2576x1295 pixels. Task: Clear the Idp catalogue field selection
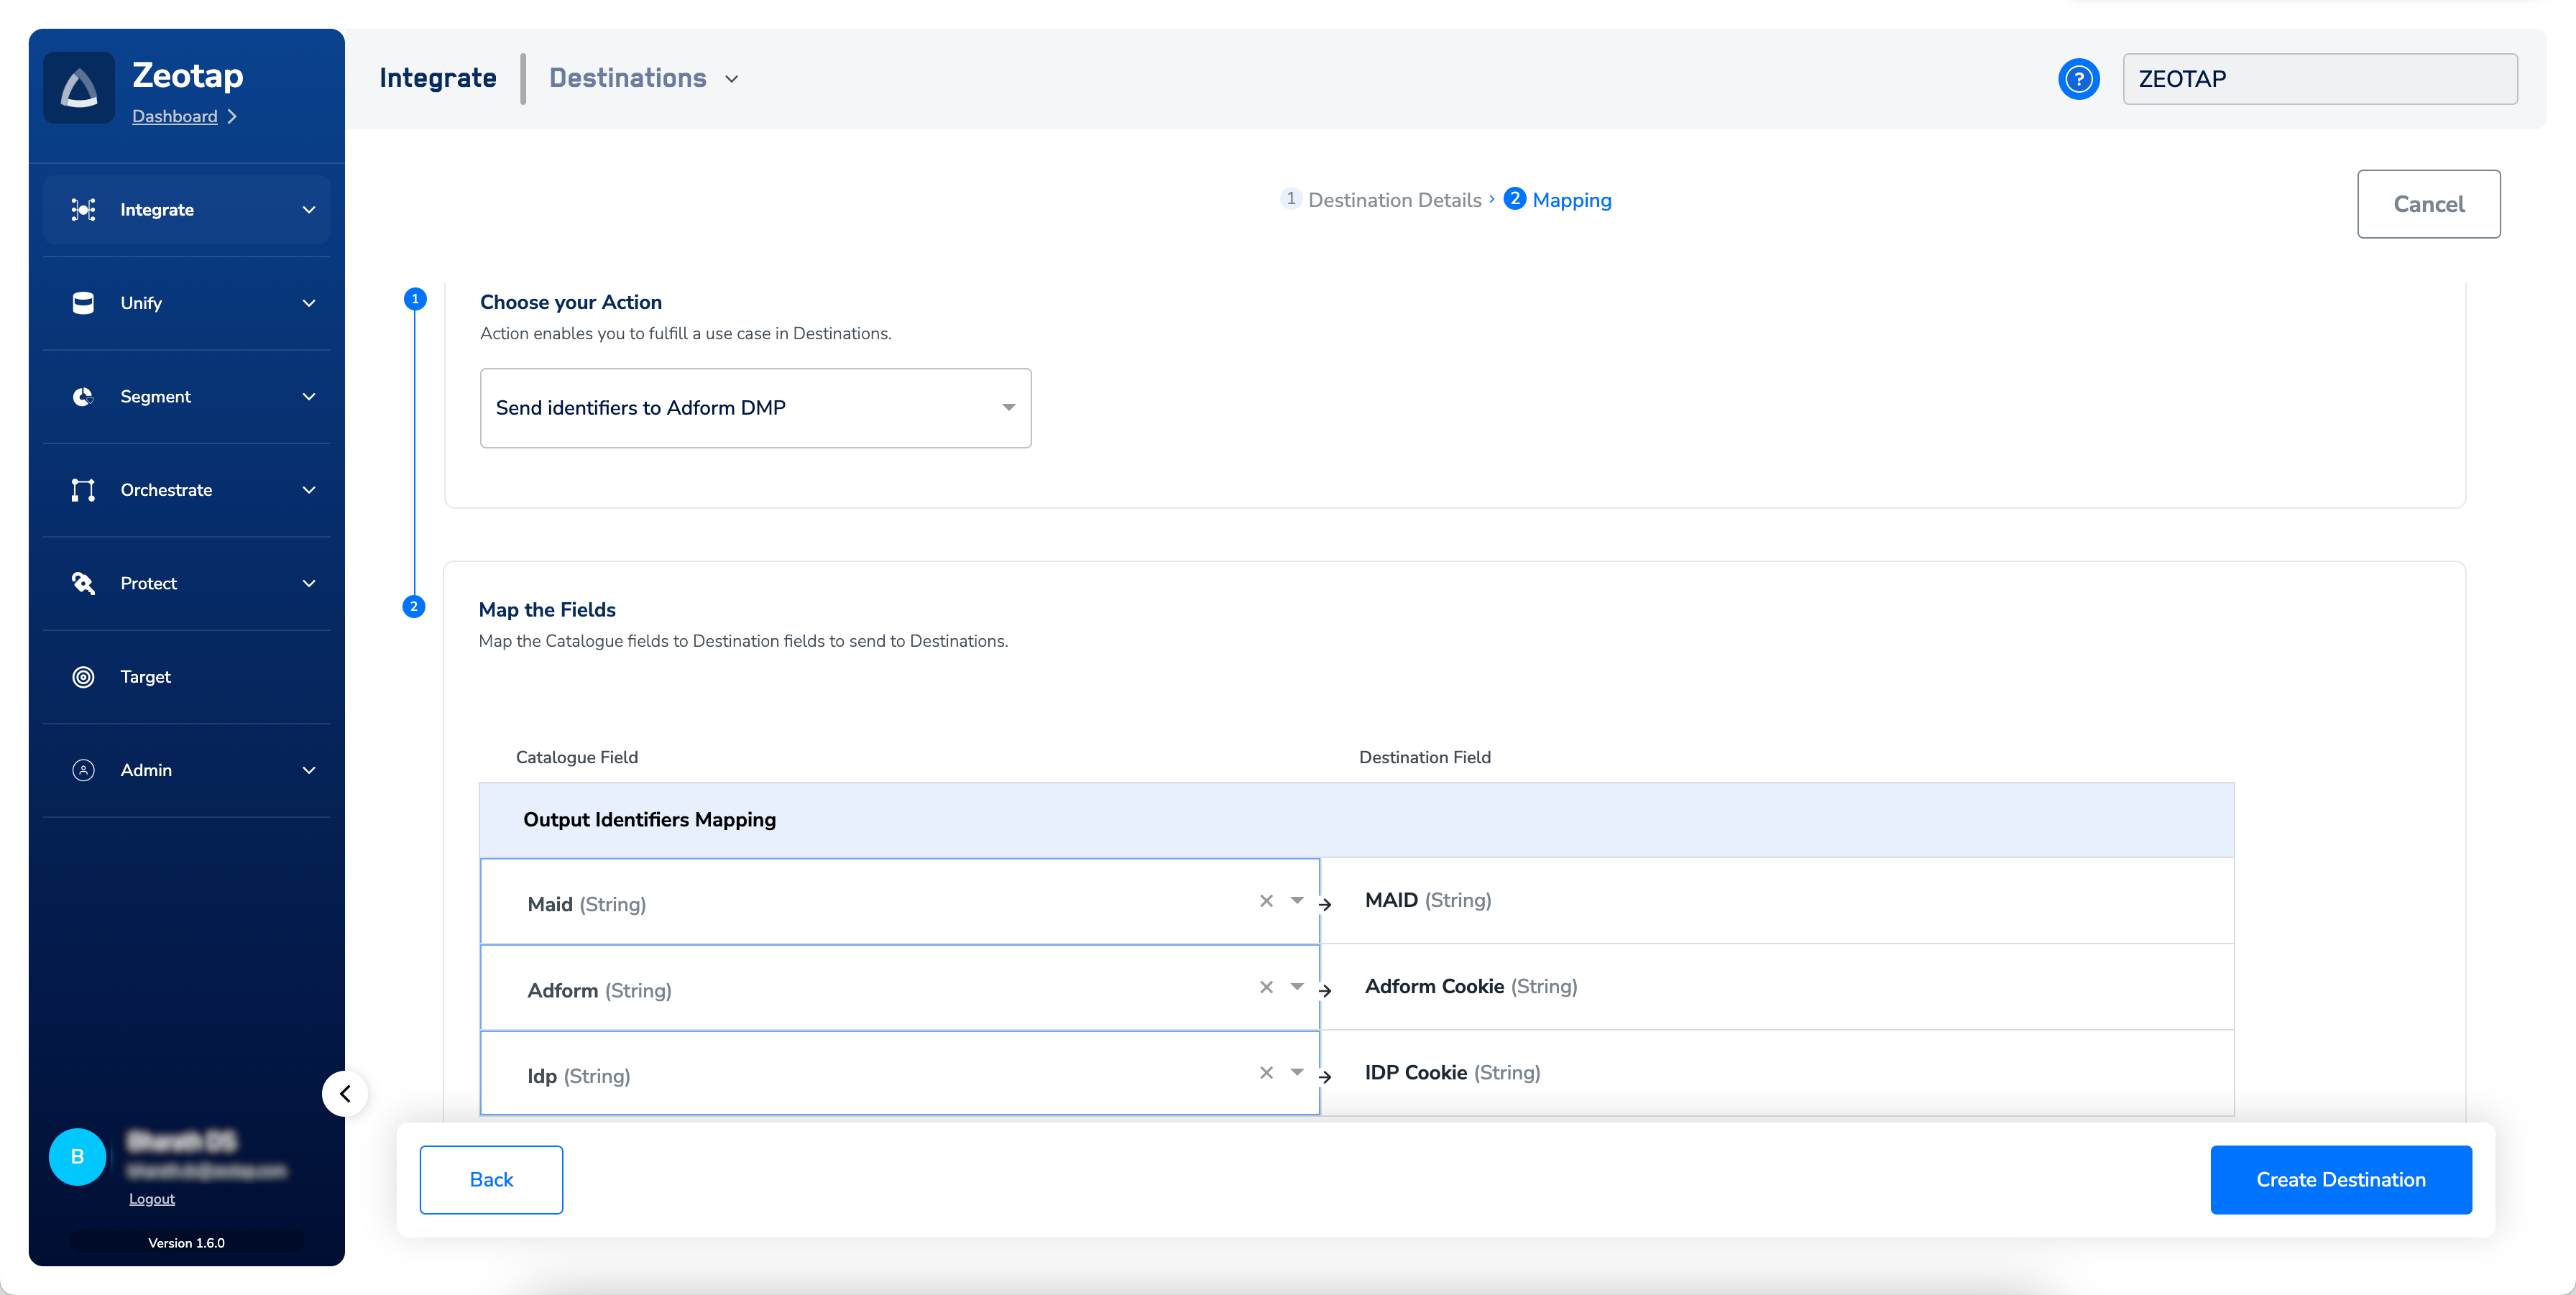[1266, 1073]
